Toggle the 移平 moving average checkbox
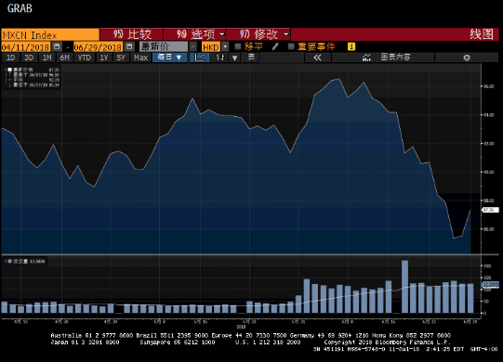Viewport: 503px width, 362px height. (x=238, y=46)
